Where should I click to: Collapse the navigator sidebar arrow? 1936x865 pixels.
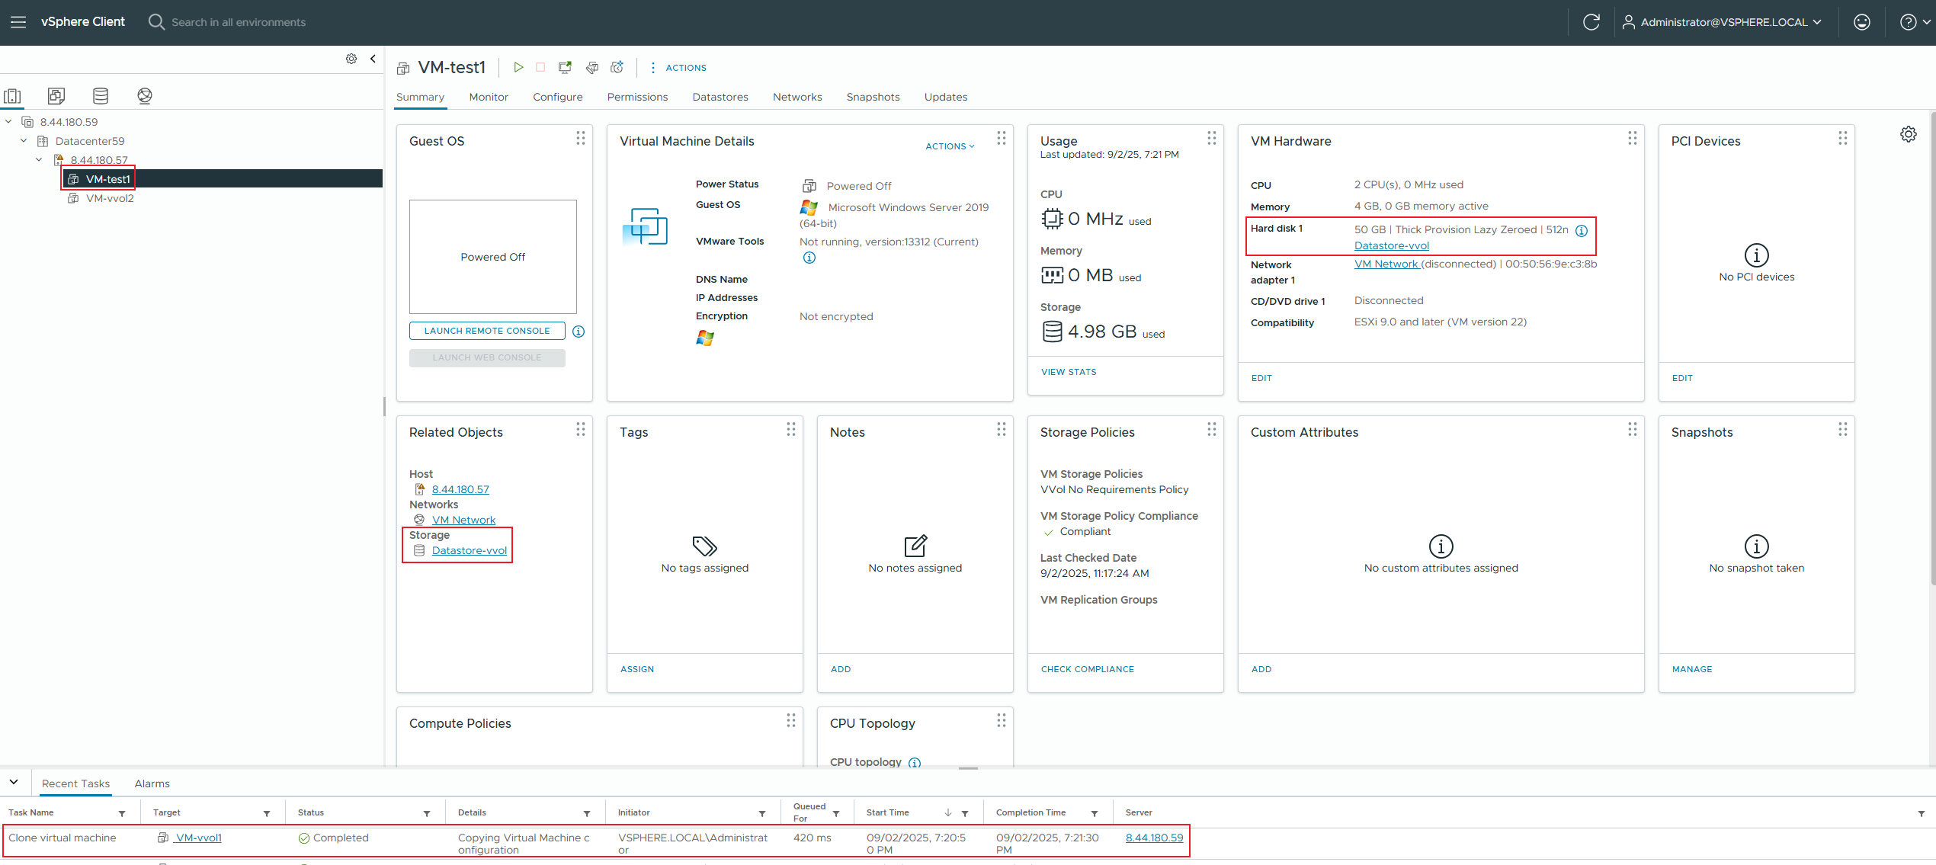(x=373, y=59)
